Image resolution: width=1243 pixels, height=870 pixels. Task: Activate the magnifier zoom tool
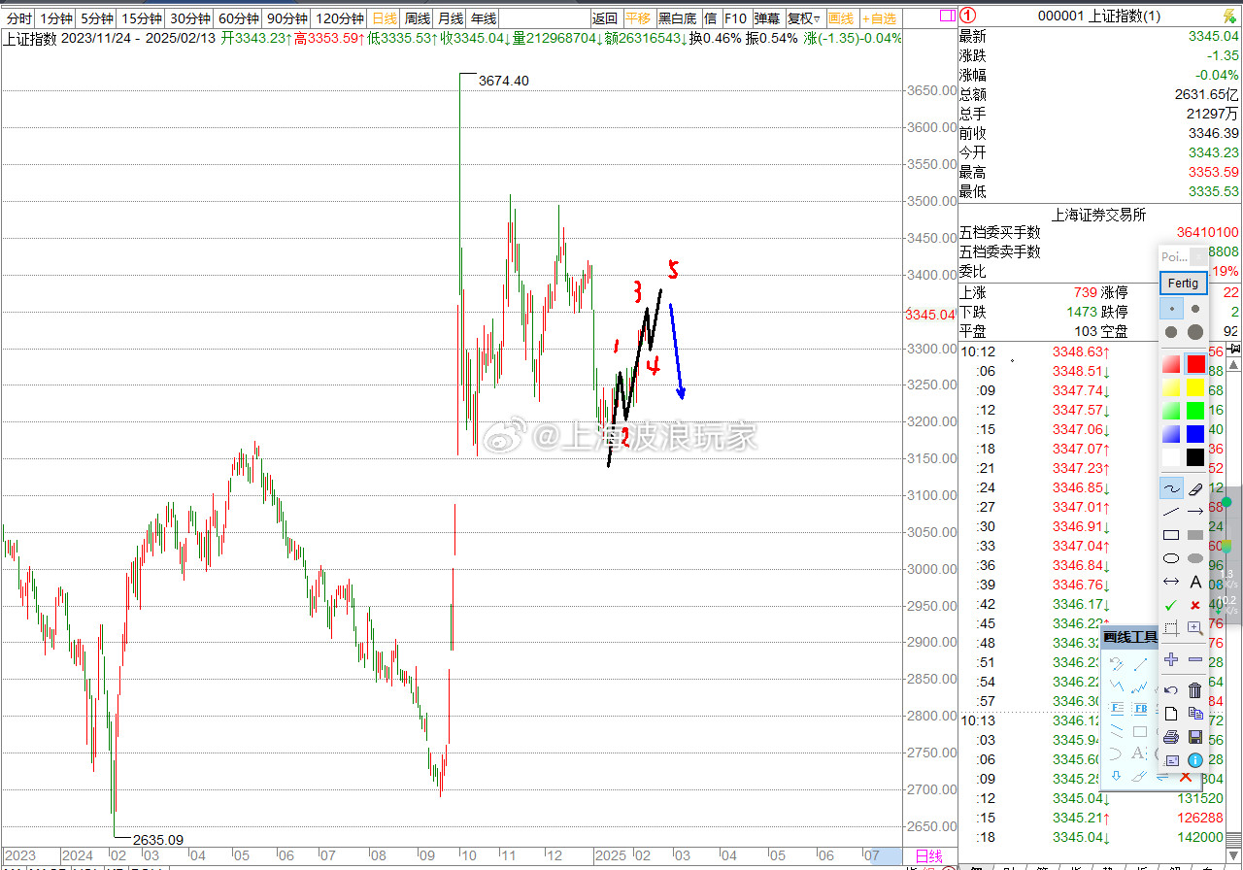click(1195, 627)
